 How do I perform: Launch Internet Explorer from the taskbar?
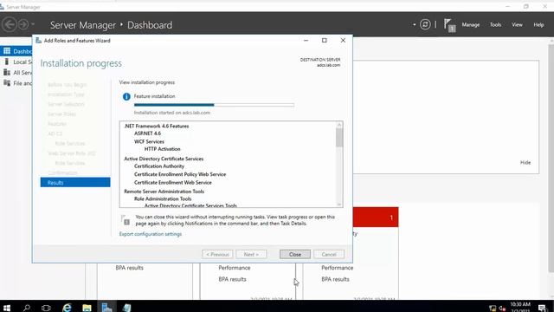click(x=67, y=308)
